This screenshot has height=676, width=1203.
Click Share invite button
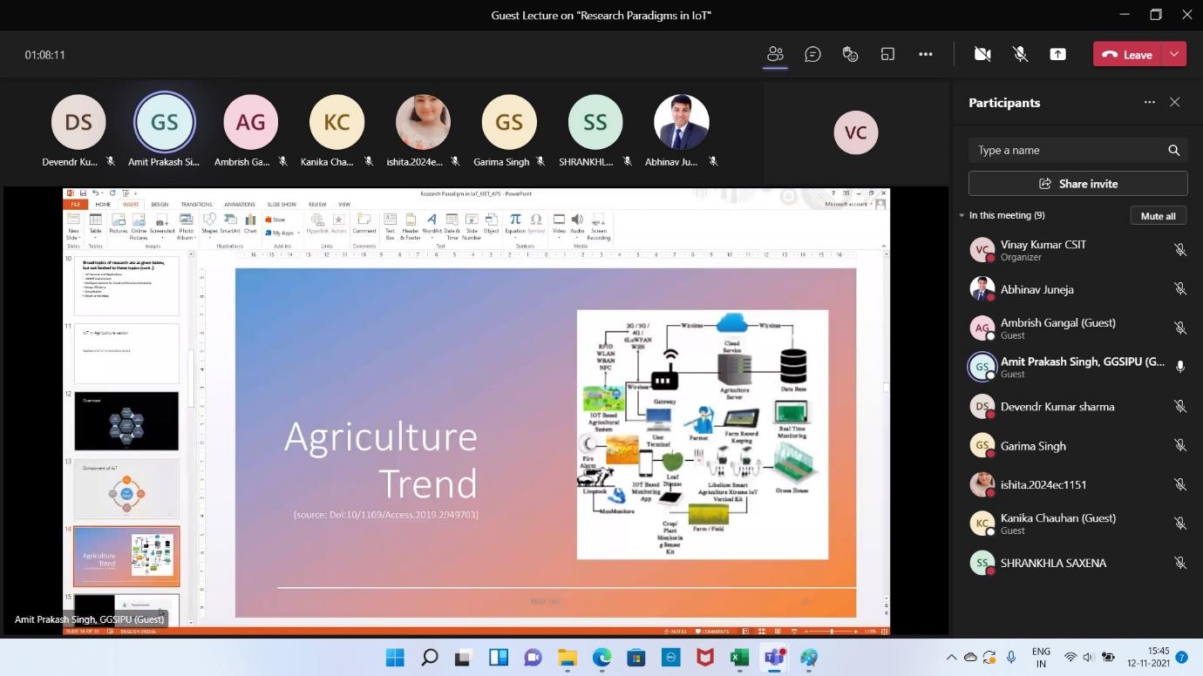1077,184
